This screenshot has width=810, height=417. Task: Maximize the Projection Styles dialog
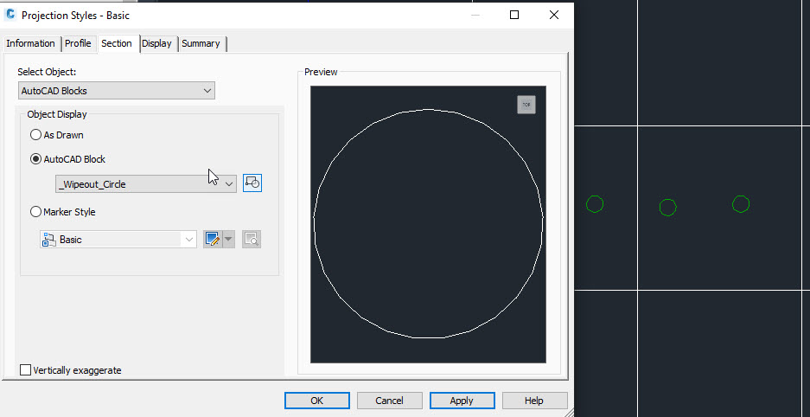coord(514,15)
